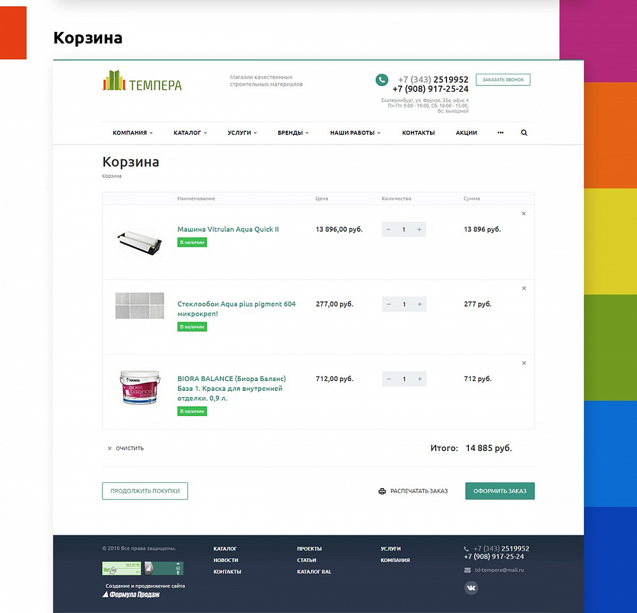Expand the Компания menu dropdown
Image resolution: width=637 pixels, height=613 pixels.
(133, 133)
